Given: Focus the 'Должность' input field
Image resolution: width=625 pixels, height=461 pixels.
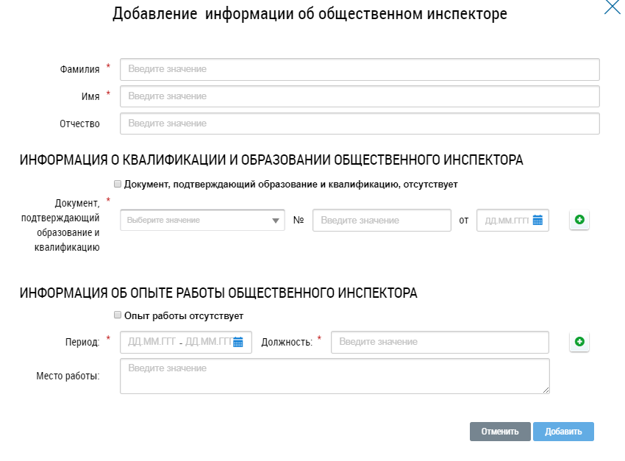Looking at the screenshot, I should (x=439, y=342).
